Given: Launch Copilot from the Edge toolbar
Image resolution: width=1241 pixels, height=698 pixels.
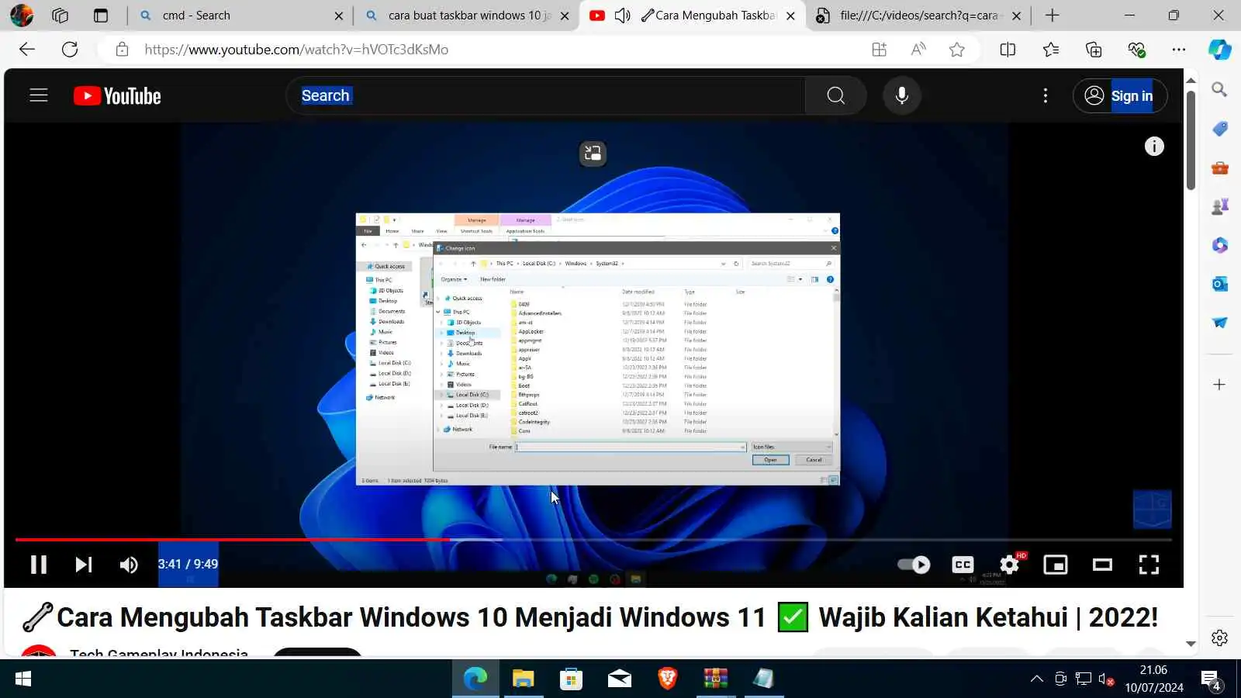Looking at the screenshot, I should coord(1219,50).
